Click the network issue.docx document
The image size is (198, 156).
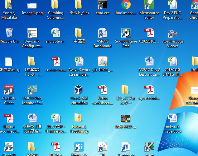(x=172, y=118)
